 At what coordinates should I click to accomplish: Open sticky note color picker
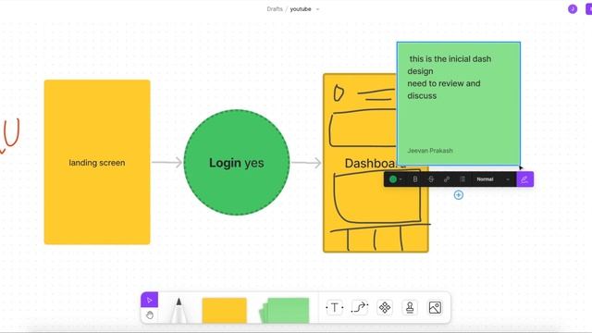point(395,179)
